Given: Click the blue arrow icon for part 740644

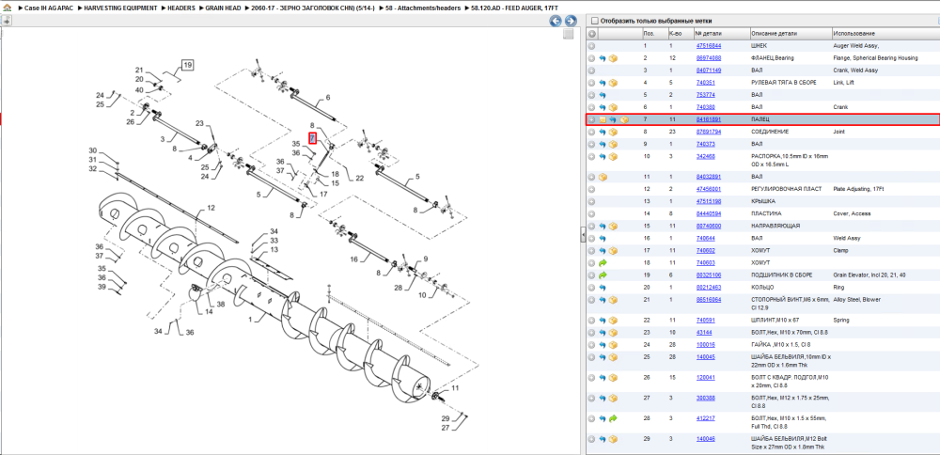Looking at the screenshot, I should pyautogui.click(x=603, y=238).
